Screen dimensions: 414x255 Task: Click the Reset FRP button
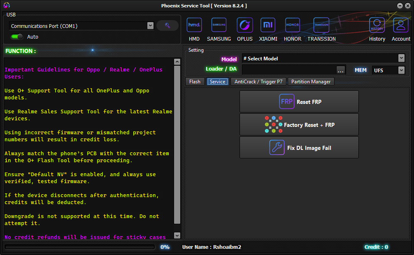pos(299,101)
